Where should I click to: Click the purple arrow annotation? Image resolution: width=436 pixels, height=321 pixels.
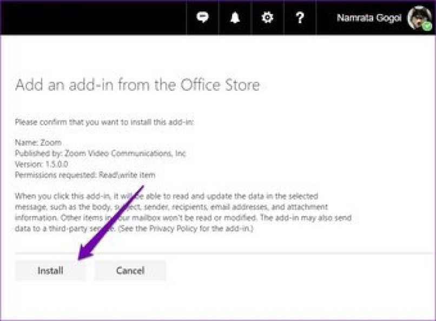point(111,223)
